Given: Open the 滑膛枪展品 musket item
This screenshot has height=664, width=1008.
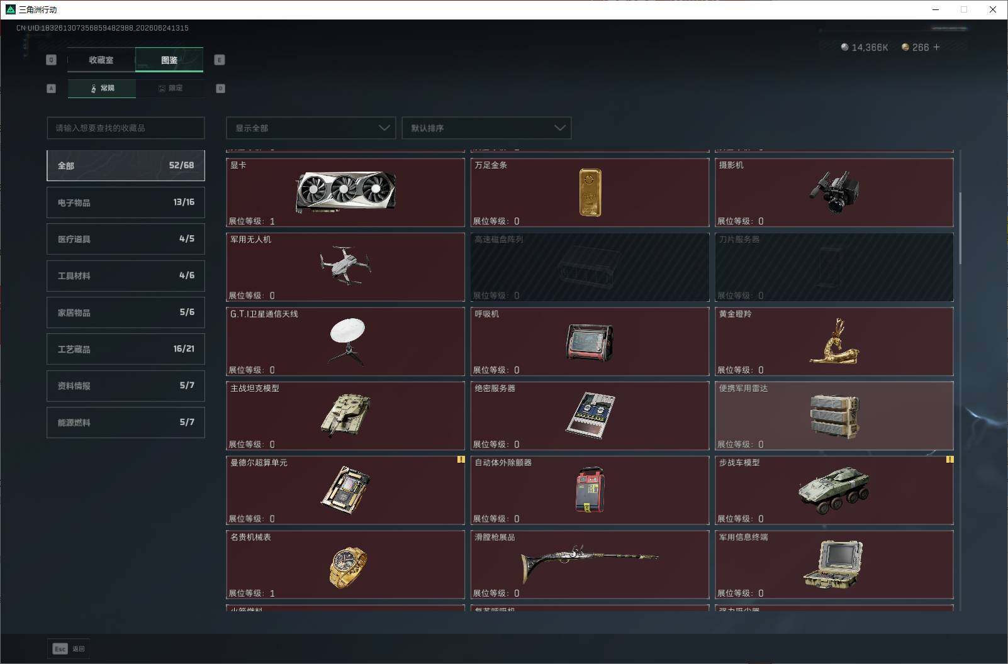Looking at the screenshot, I should (x=590, y=565).
